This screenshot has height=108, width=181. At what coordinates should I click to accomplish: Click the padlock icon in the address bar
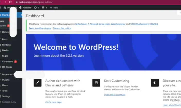pos(17,2)
